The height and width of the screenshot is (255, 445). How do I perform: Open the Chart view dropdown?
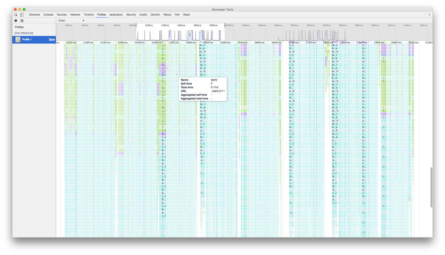[x=71, y=20]
